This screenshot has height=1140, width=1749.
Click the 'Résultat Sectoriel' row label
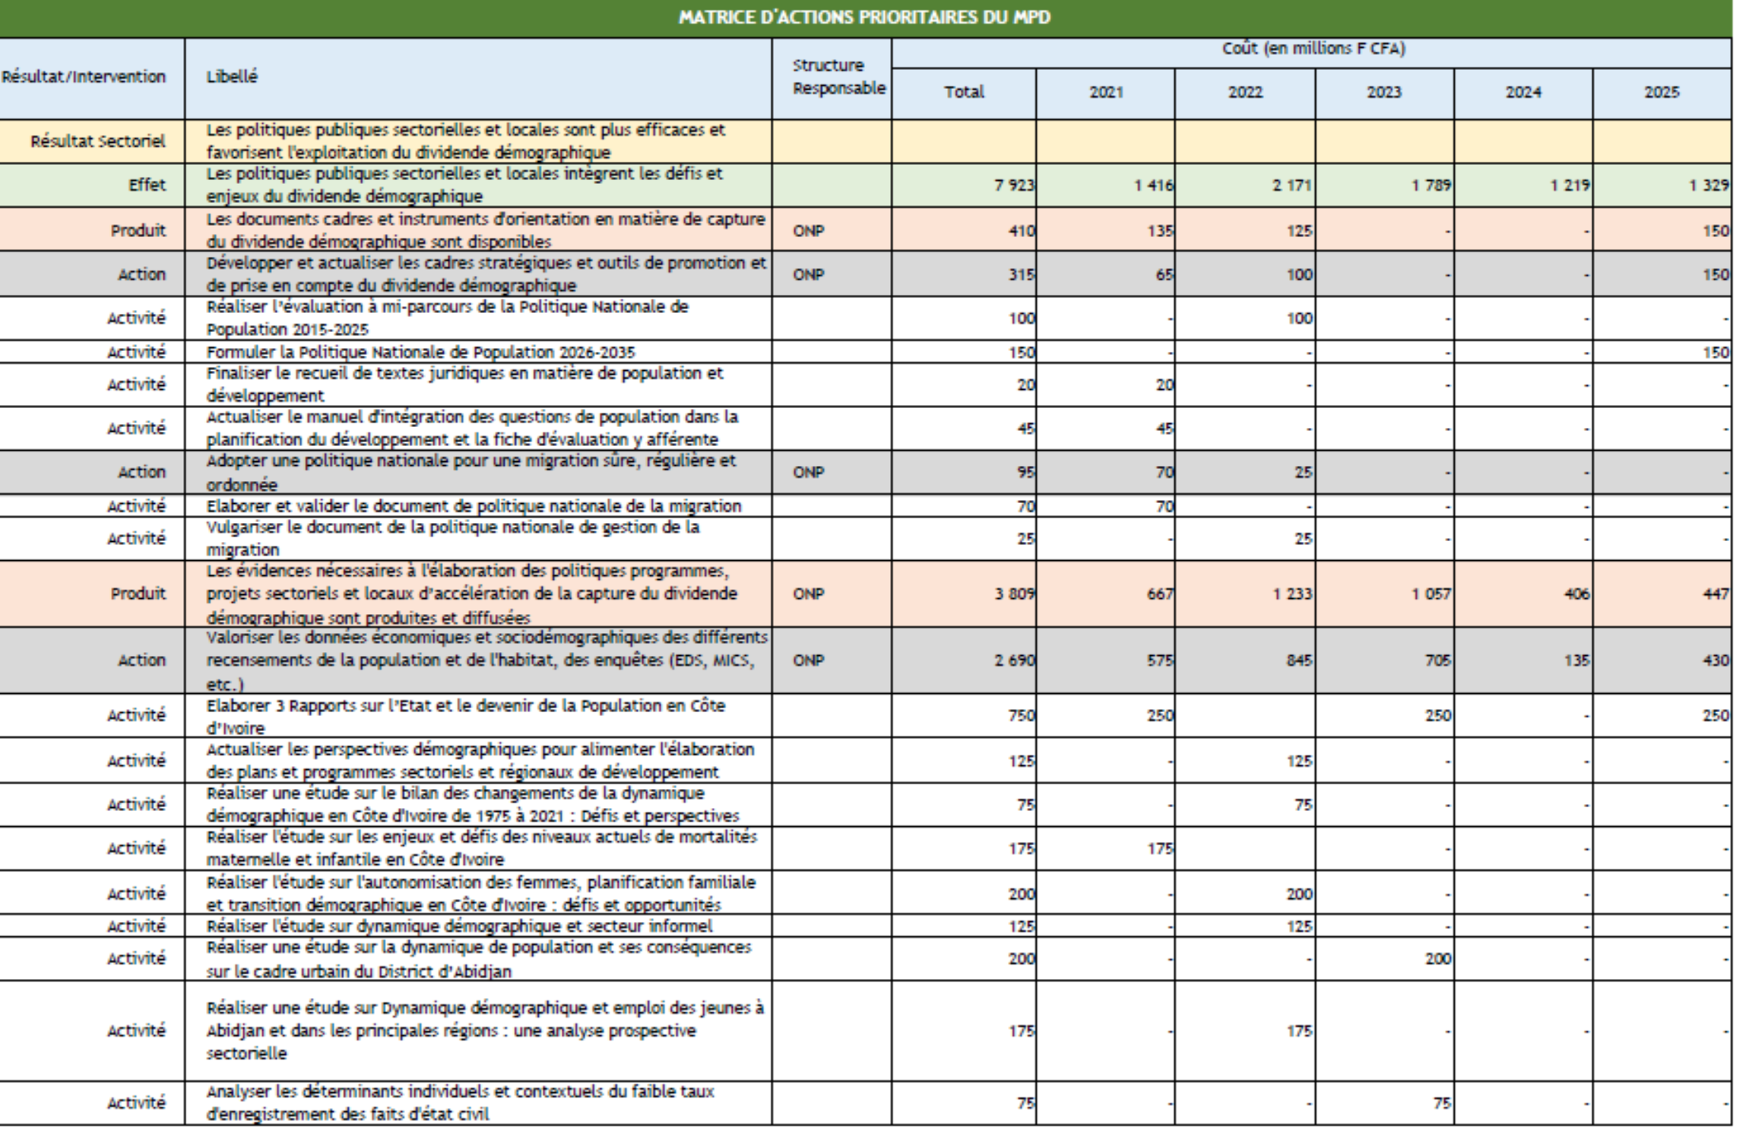(x=97, y=141)
